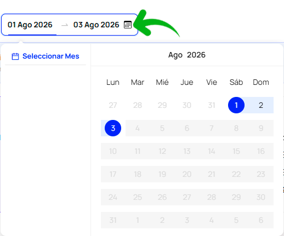Pick day 20 in August grid
Image resolution: width=284 pixels, height=236 pixels.
tap(187, 174)
